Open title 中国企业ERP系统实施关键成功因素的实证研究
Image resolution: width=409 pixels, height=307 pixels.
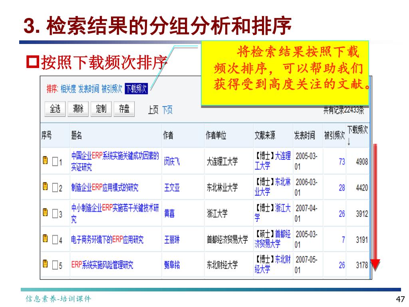(x=115, y=161)
